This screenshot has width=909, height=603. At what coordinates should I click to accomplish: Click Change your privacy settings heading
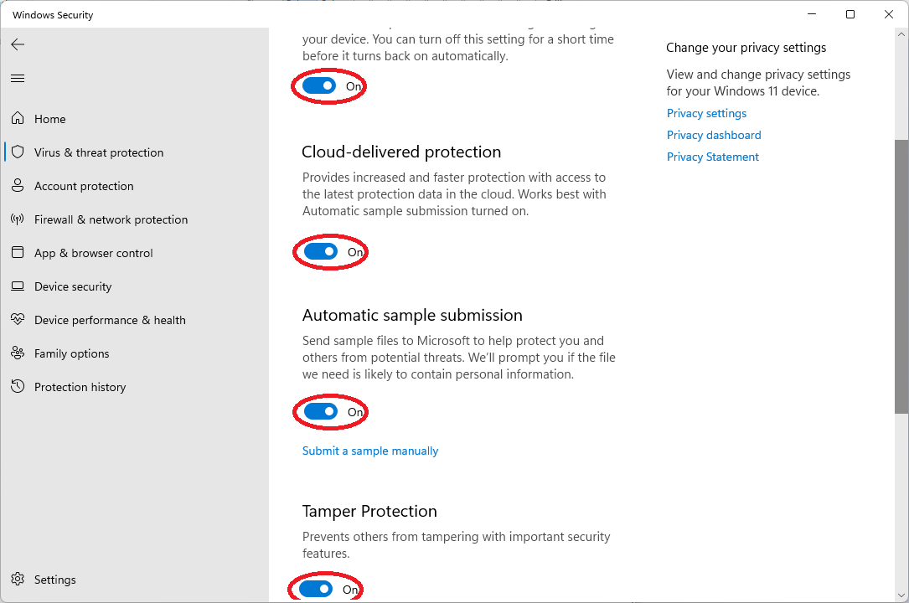(746, 48)
